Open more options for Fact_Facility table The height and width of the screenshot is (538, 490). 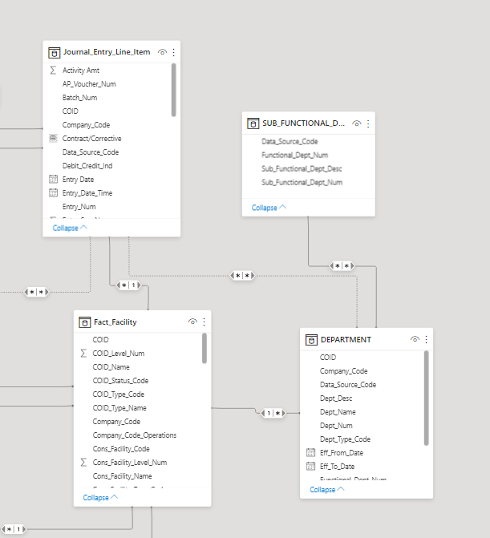205,322
